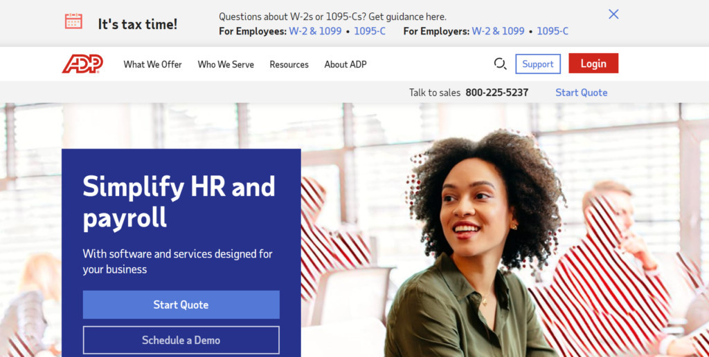
Task: Open the employees W-2 & 1099 link
Action: pyautogui.click(x=315, y=31)
